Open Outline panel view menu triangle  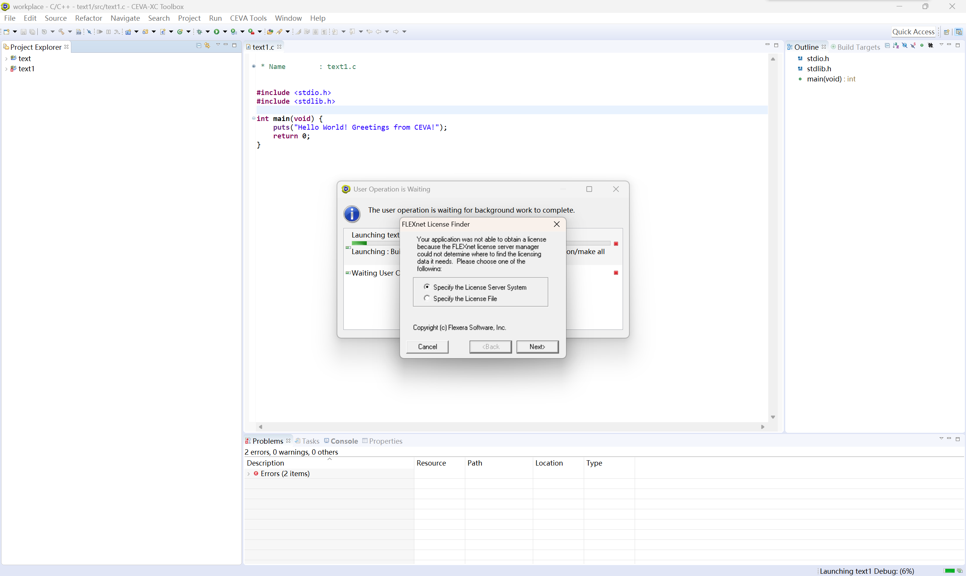(x=941, y=44)
